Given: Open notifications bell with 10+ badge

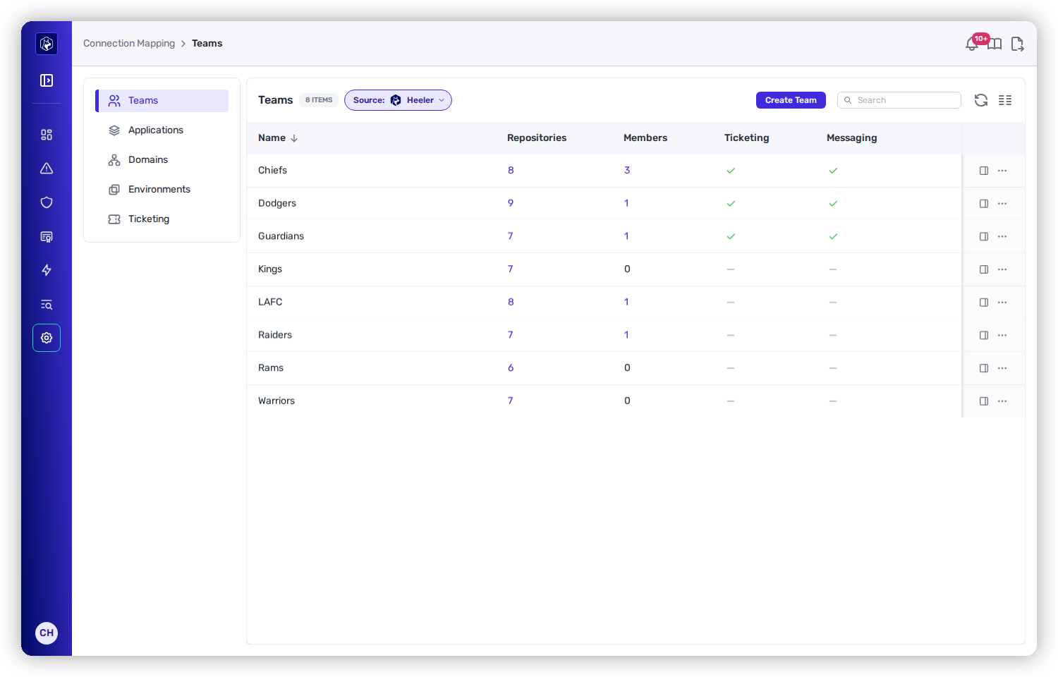Looking at the screenshot, I should point(973,44).
